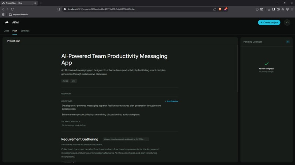295x165 pixels.
Task: Click the OBJECTIVES section label
Action: tap(67, 101)
